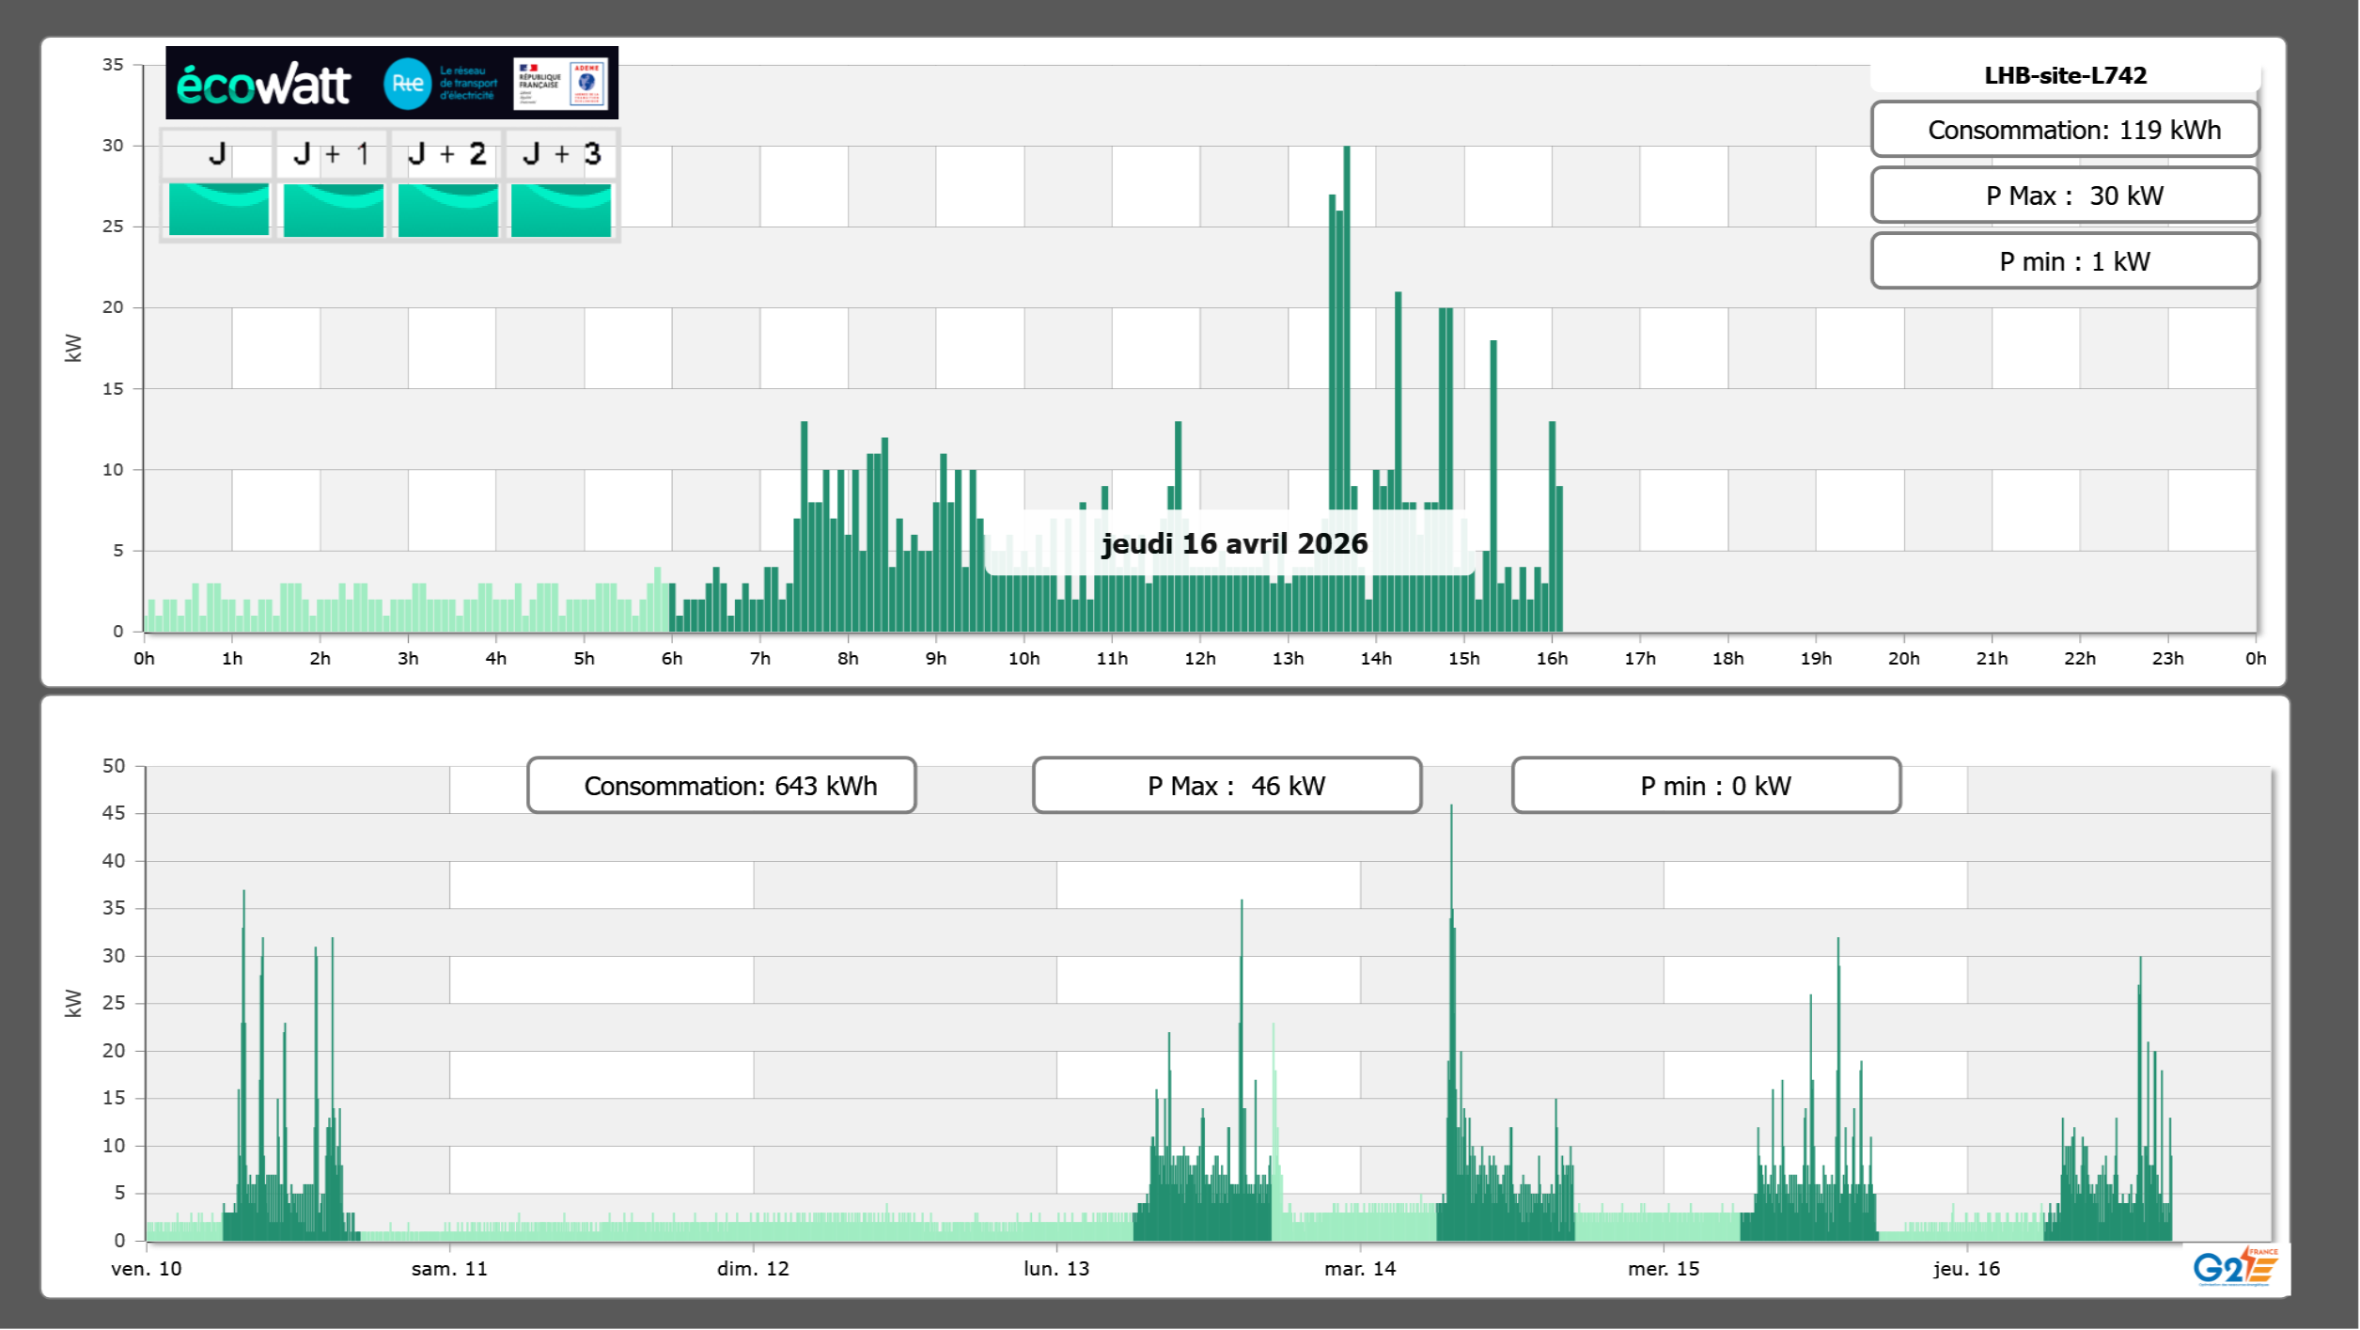
Task: Click the J + 1 tab label
Action: [332, 154]
